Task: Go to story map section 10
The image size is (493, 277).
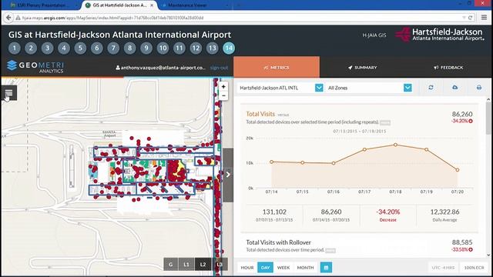Action: point(163,48)
